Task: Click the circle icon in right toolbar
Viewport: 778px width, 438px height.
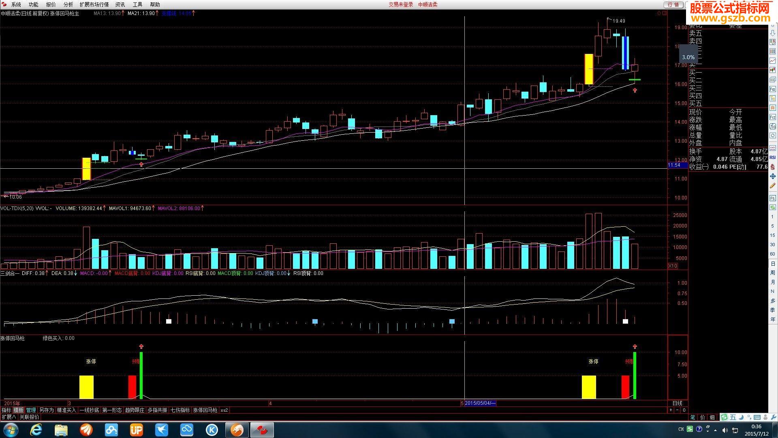Action: coord(773,135)
